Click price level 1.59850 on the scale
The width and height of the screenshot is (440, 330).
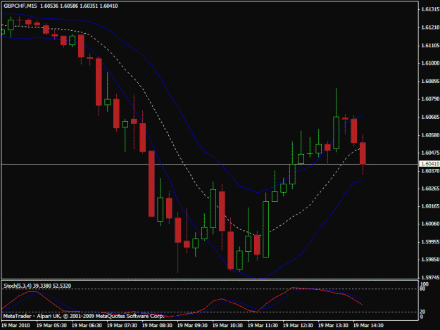pos(430,260)
